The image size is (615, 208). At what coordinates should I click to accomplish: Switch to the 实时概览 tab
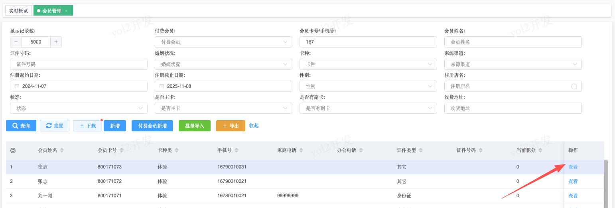(x=18, y=11)
